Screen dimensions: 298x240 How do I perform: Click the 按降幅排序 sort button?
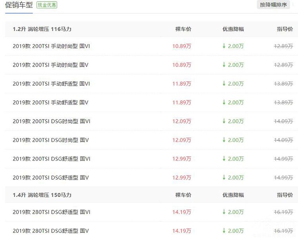point(273,5)
